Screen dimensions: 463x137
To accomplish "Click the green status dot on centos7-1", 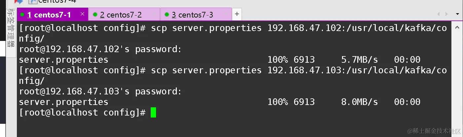I will point(22,15).
